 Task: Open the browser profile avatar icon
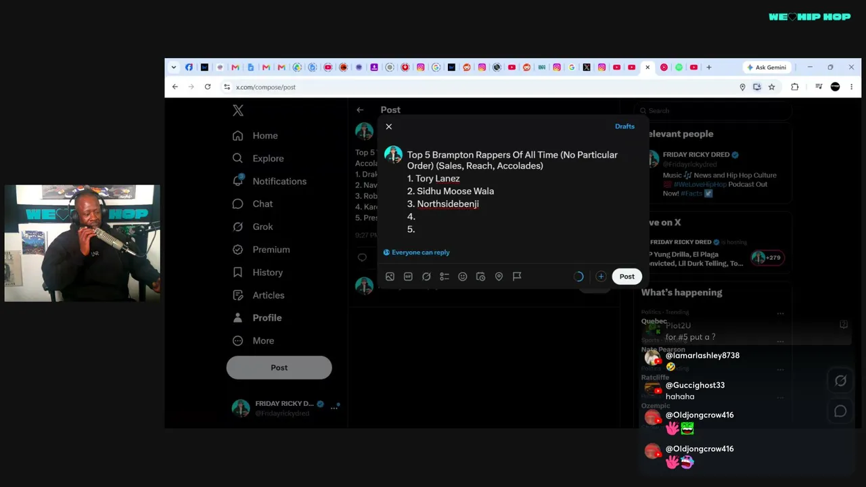click(835, 87)
